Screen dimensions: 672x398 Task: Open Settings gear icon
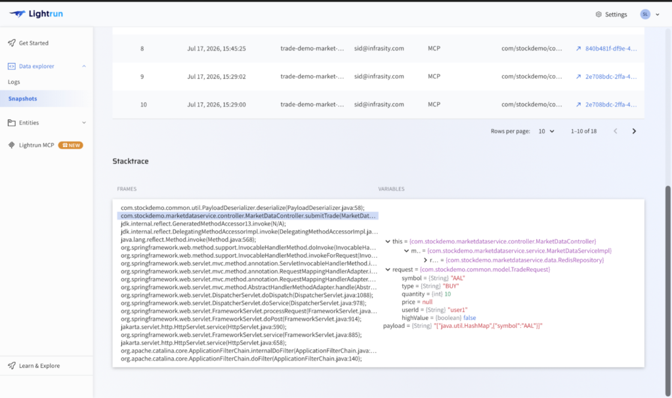[598, 14]
